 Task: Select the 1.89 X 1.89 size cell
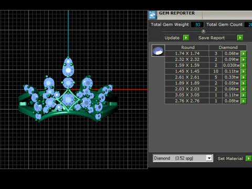[x=187, y=83]
